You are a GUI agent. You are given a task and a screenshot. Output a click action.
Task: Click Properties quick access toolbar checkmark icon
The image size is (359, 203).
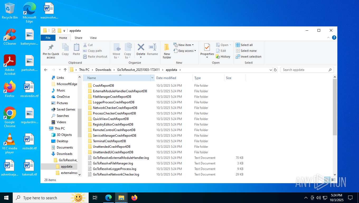click(54, 31)
